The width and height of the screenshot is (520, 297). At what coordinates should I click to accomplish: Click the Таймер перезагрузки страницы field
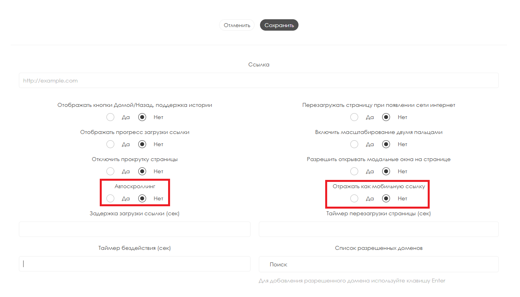[x=379, y=229]
